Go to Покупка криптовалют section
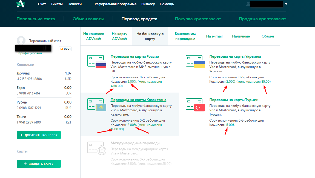Image resolution: width=315 pixels, height=178 pixels. coord(198,19)
